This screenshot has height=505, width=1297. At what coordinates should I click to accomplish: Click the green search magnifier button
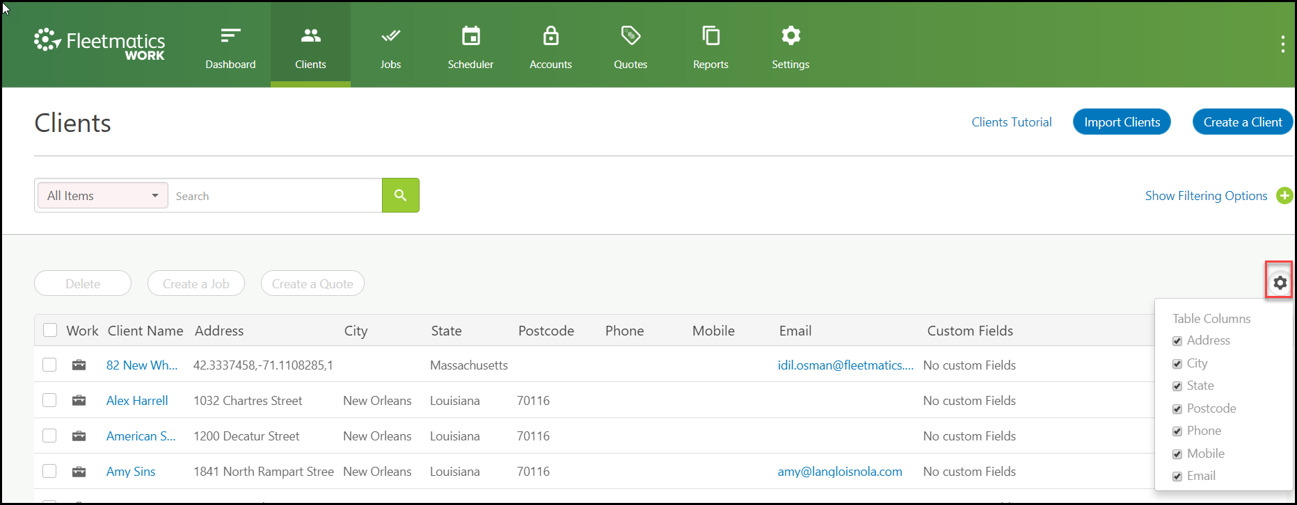click(x=401, y=195)
